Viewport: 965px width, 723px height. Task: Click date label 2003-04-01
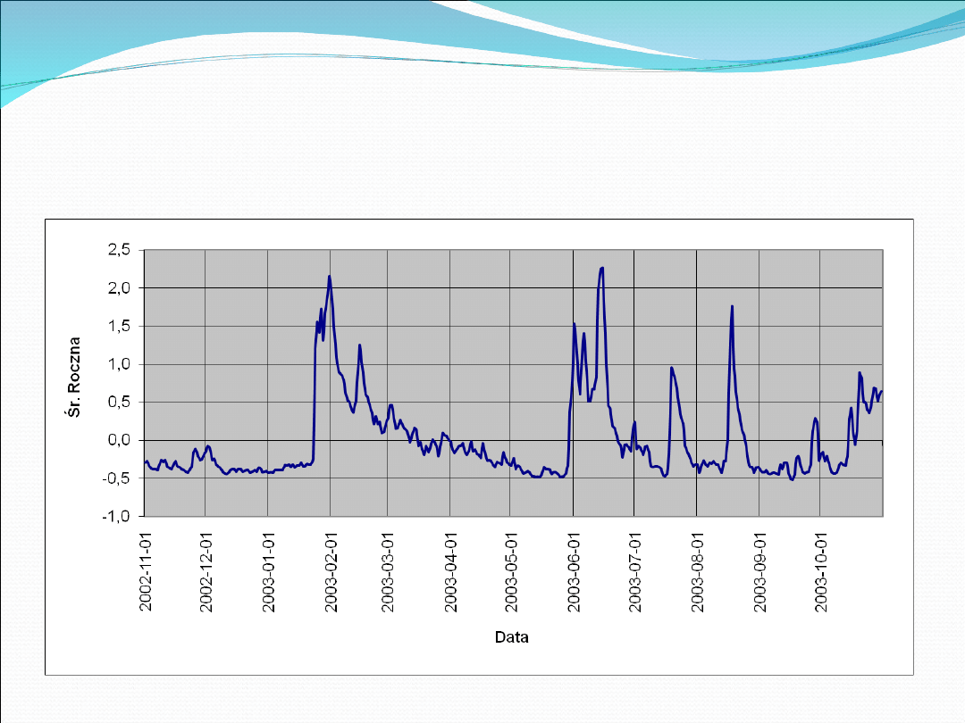[x=450, y=572]
